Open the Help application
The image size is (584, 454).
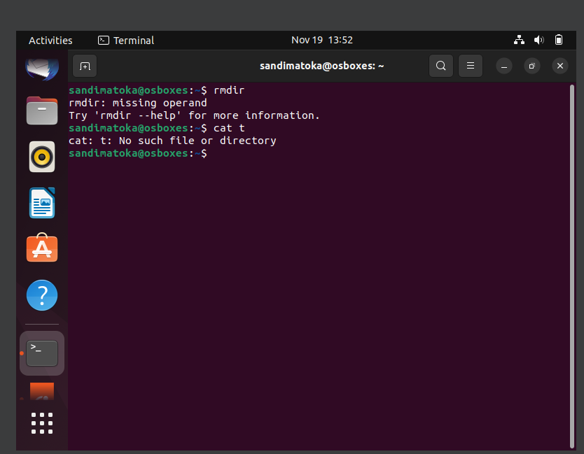[x=42, y=295]
